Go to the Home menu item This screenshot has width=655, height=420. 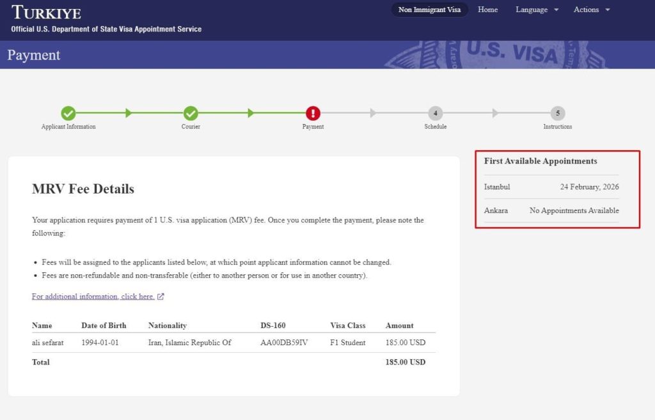tap(487, 10)
